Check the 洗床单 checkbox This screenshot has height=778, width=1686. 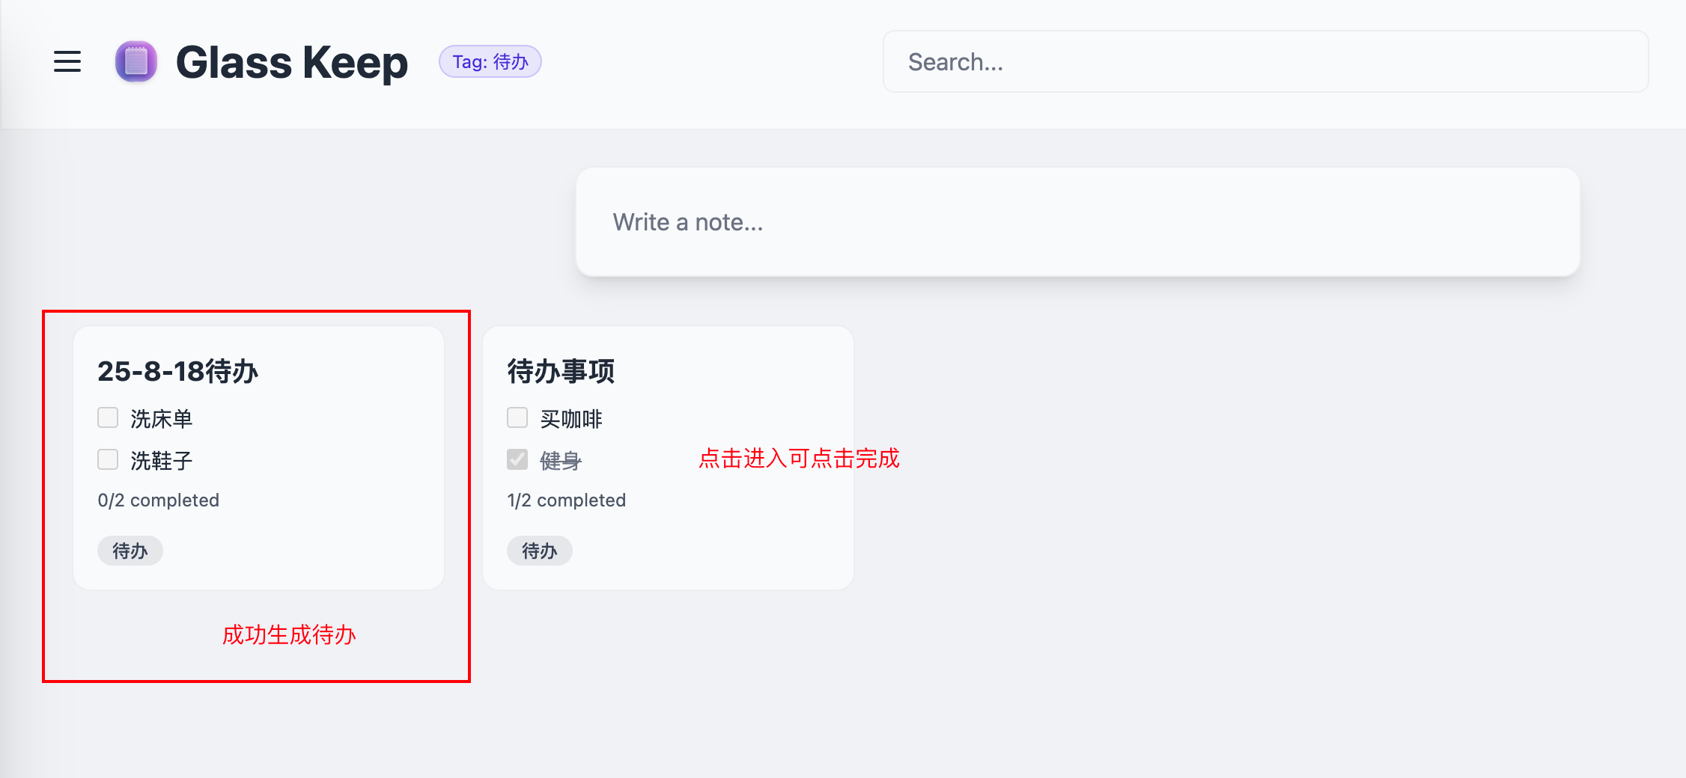pyautogui.click(x=108, y=417)
